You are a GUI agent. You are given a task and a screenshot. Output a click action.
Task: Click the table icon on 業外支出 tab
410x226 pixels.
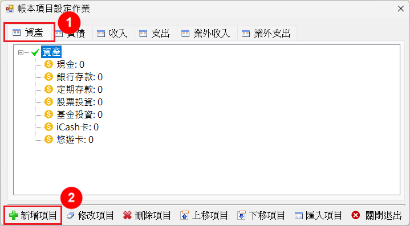click(x=246, y=34)
